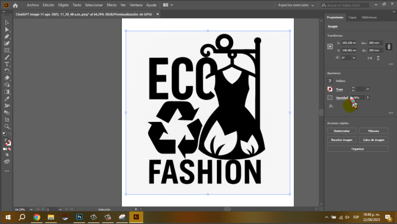Switch to the Capas tab

pos(352,17)
